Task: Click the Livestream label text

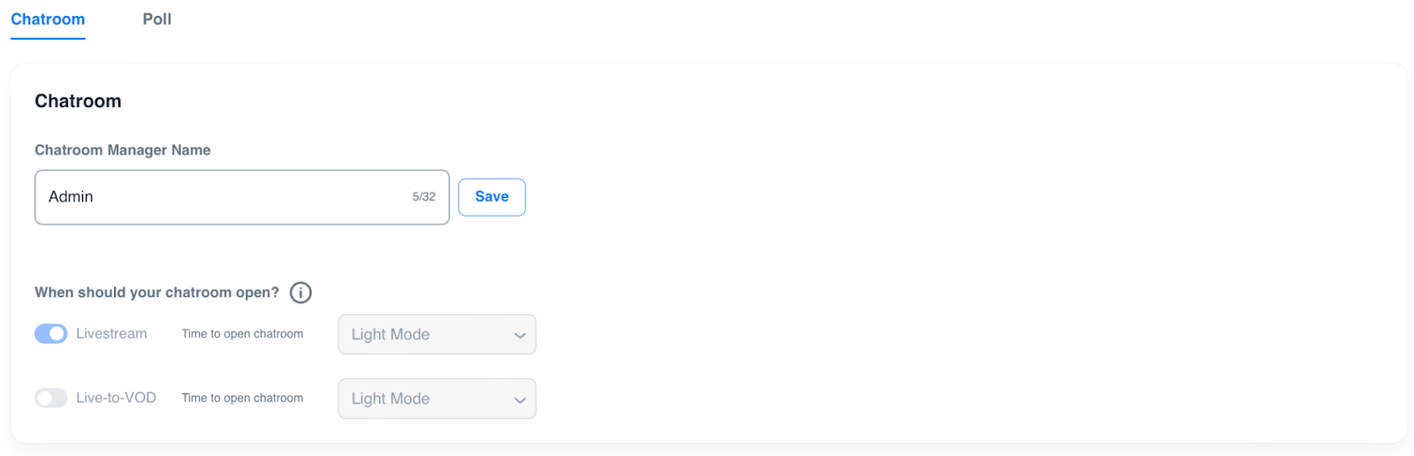Action: pos(111,334)
